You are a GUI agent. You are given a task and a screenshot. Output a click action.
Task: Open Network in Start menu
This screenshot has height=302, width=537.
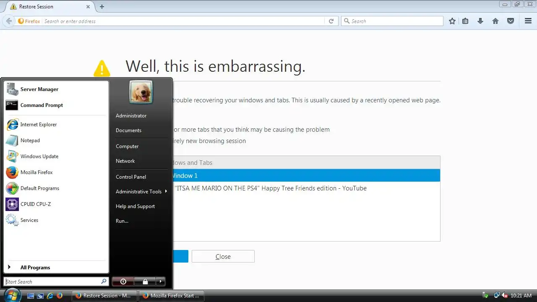141,161
